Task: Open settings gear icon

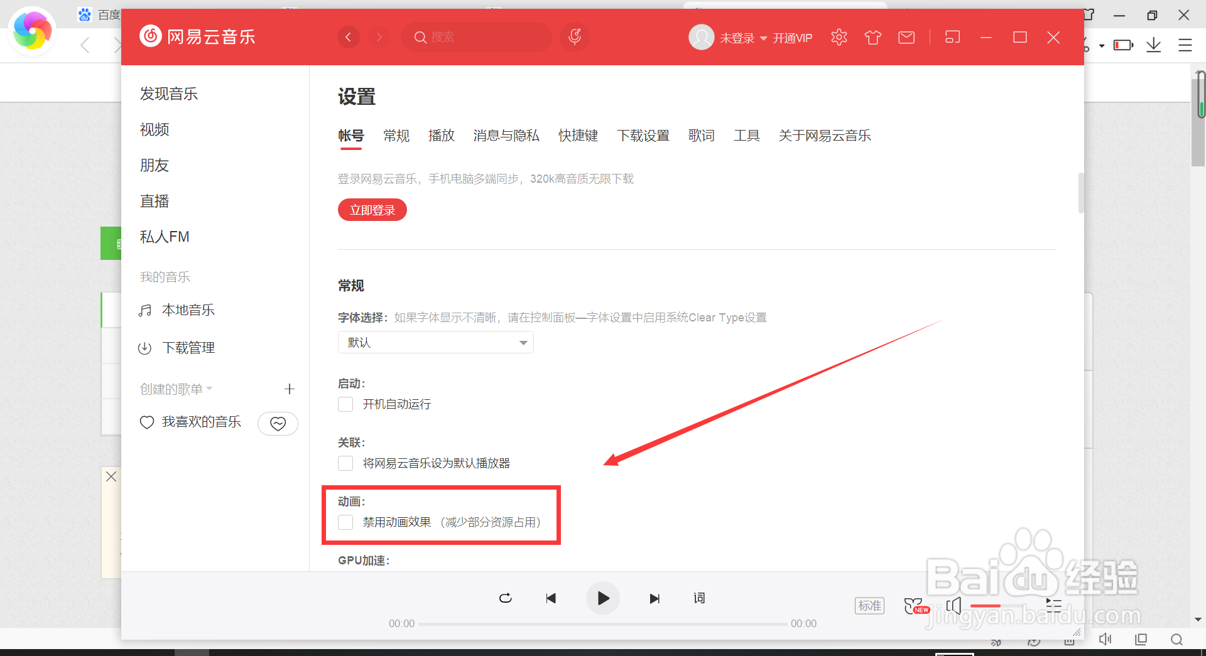Action: 839,38
